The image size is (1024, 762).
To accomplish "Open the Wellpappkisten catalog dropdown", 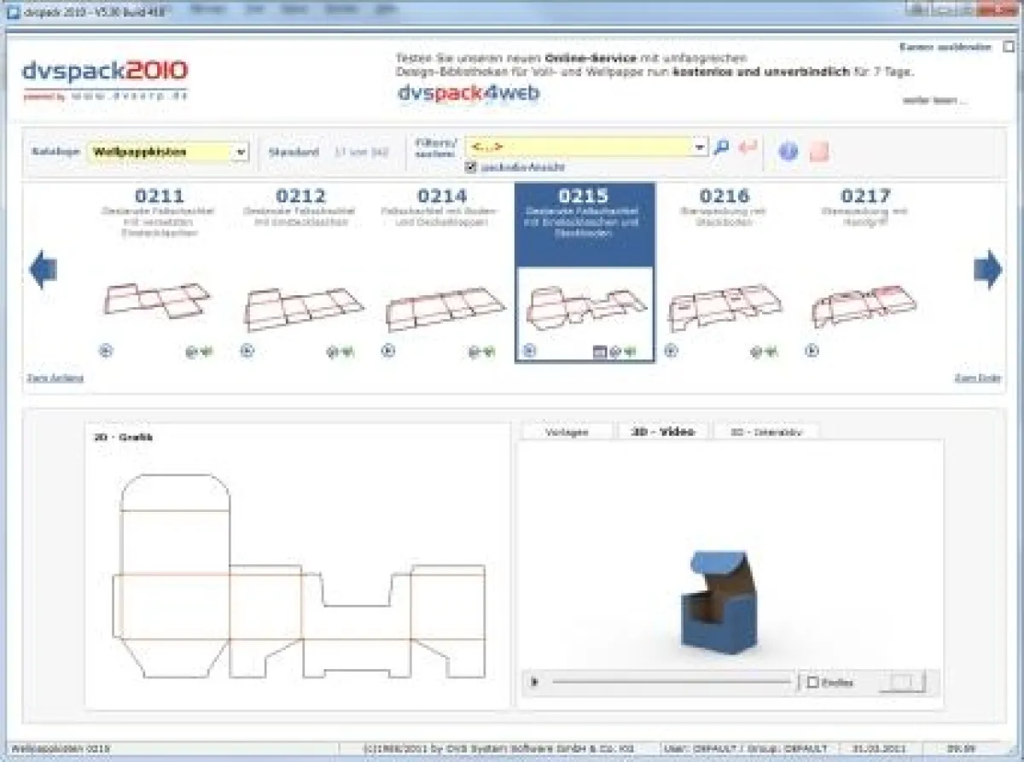I will click(241, 150).
